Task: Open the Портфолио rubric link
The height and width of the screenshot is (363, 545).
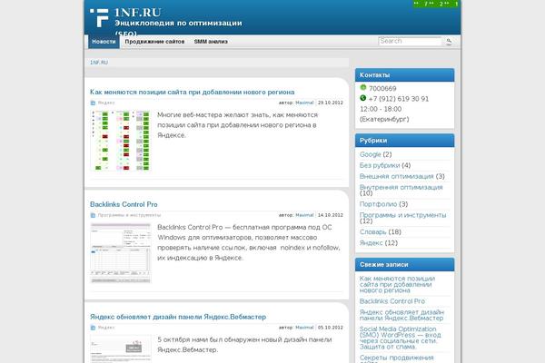Action: (x=378, y=204)
